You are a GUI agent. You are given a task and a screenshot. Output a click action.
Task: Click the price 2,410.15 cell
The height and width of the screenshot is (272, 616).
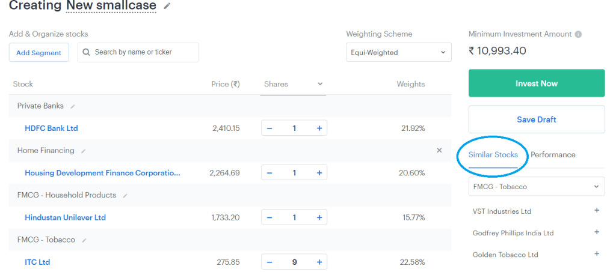[x=226, y=128]
